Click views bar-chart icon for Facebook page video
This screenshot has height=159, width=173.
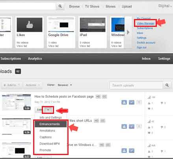click(x=149, y=97)
